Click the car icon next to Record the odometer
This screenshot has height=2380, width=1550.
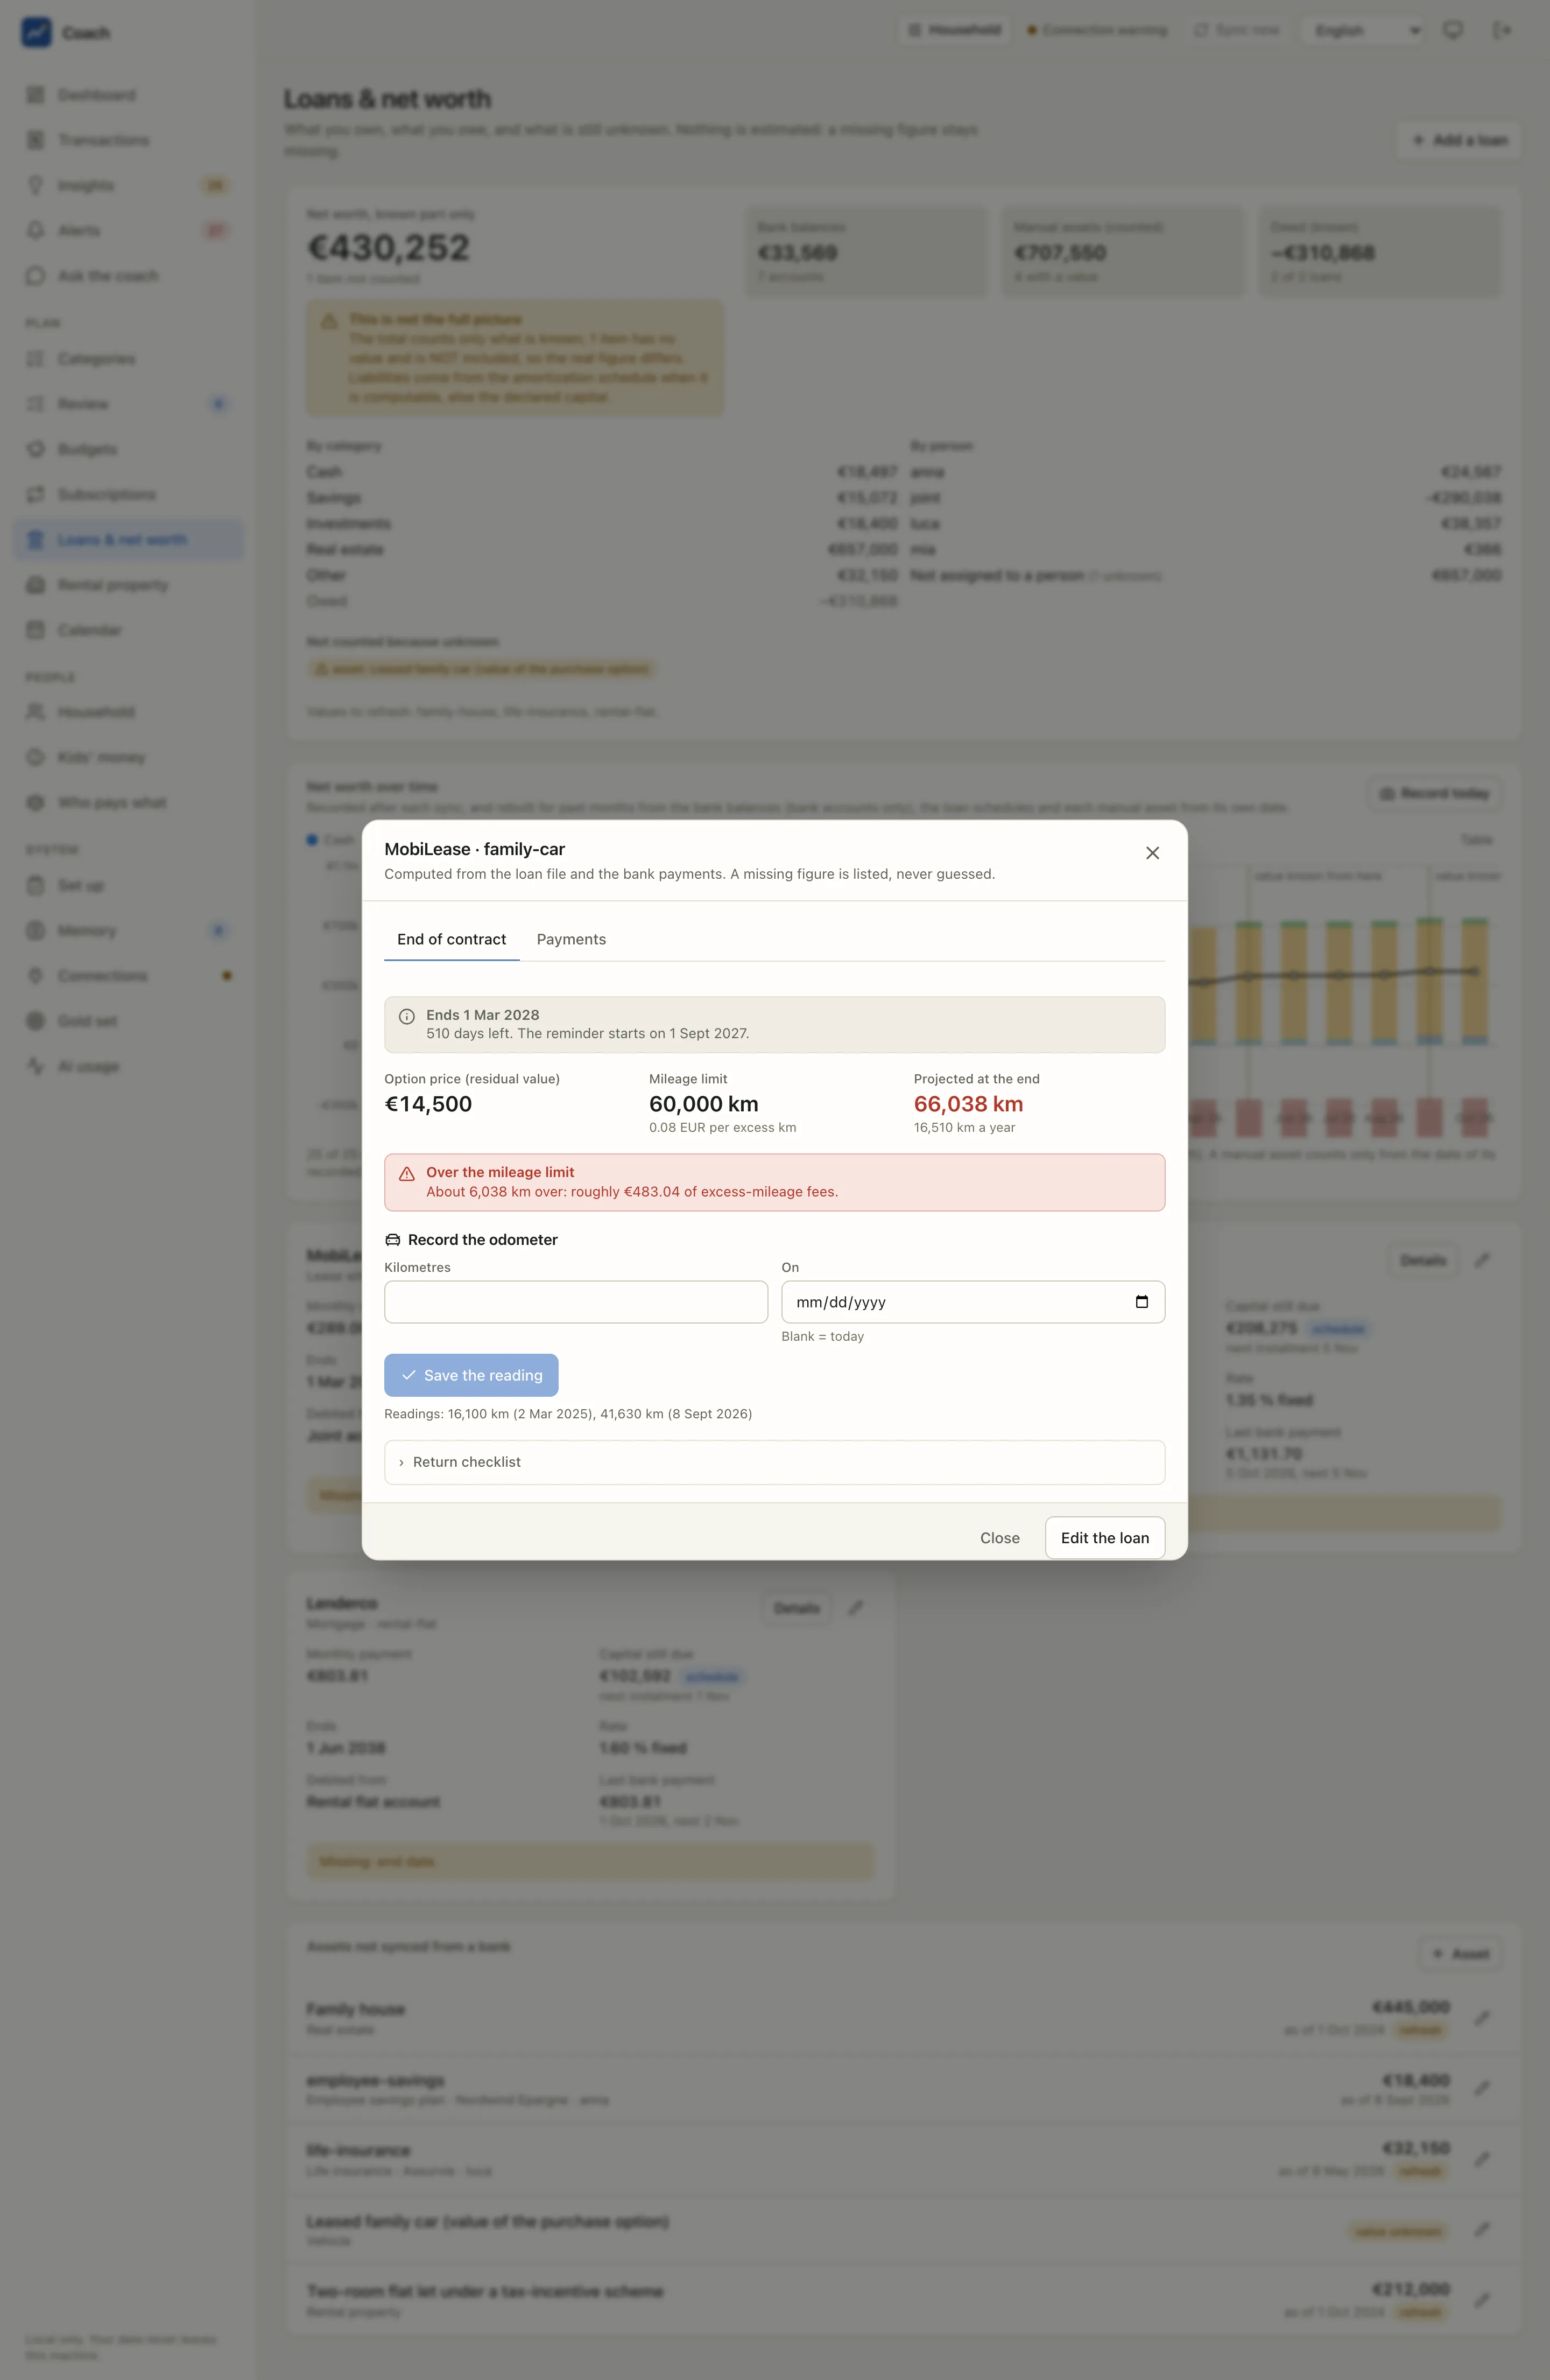[x=393, y=1239]
